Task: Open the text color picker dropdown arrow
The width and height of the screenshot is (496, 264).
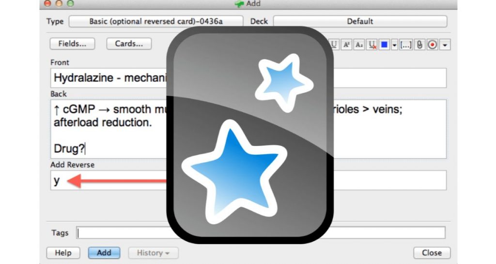Action: (x=394, y=45)
